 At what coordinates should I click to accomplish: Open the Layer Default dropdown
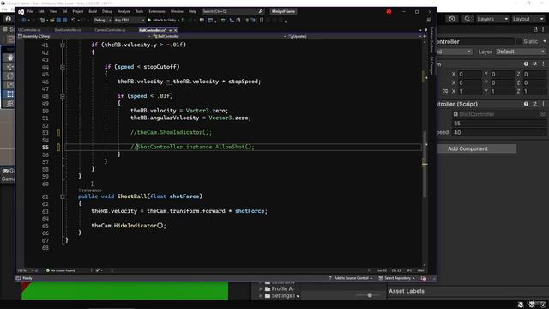point(521,51)
